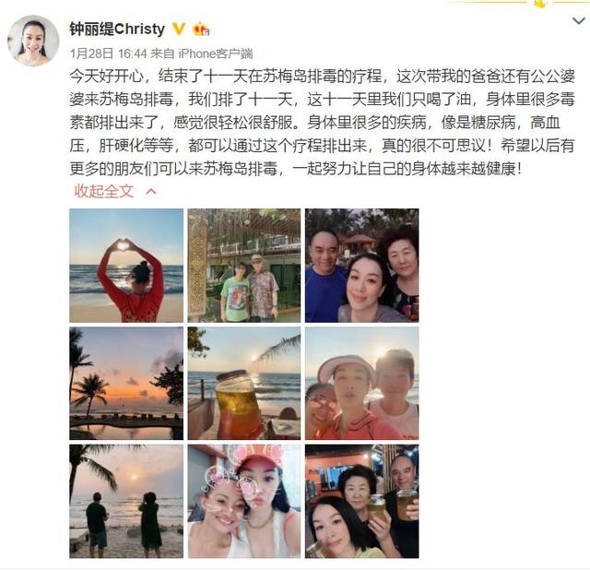Open photo of two men by building
This screenshot has width=590, height=570.
pyautogui.click(x=244, y=266)
